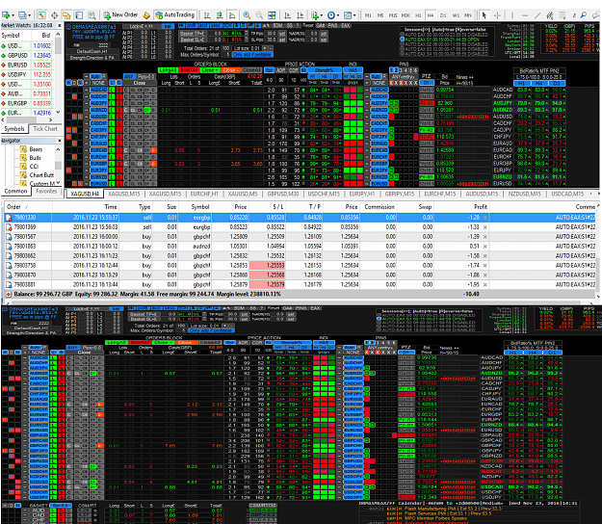Open the EURCHF,H1 chart tab

pyautogui.click(x=204, y=194)
